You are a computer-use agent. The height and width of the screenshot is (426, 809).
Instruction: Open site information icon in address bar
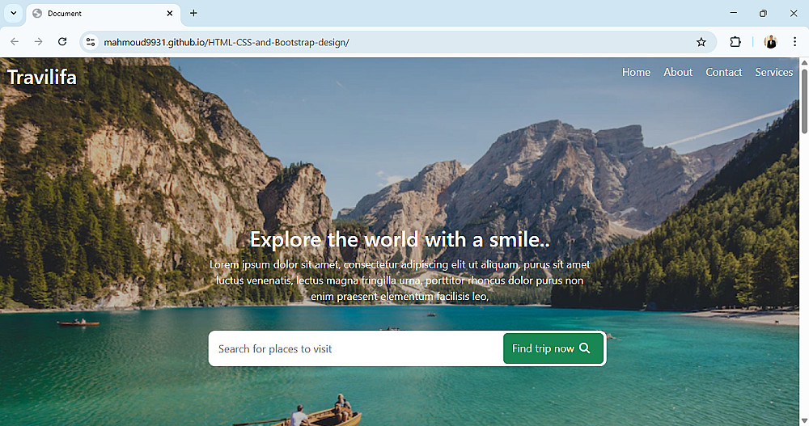pyautogui.click(x=91, y=42)
